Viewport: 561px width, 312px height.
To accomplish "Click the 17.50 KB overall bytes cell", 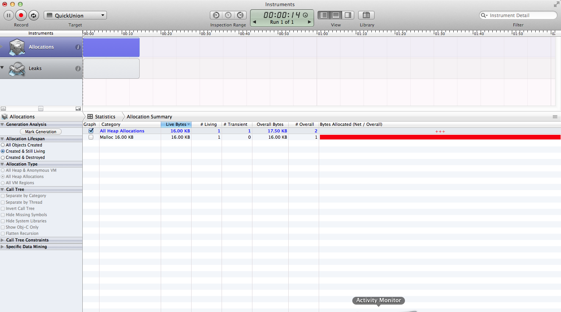I will (x=277, y=131).
